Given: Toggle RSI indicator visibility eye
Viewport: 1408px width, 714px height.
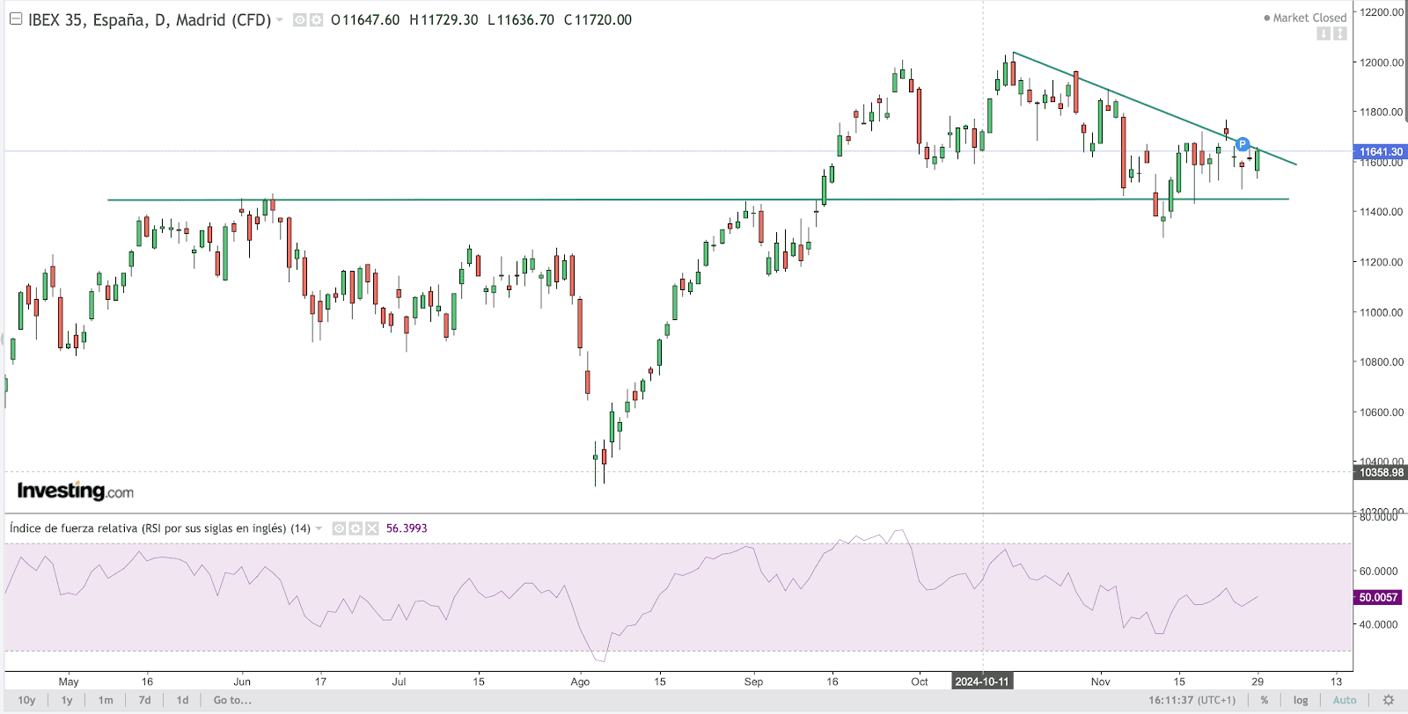Looking at the screenshot, I should coord(339,528).
